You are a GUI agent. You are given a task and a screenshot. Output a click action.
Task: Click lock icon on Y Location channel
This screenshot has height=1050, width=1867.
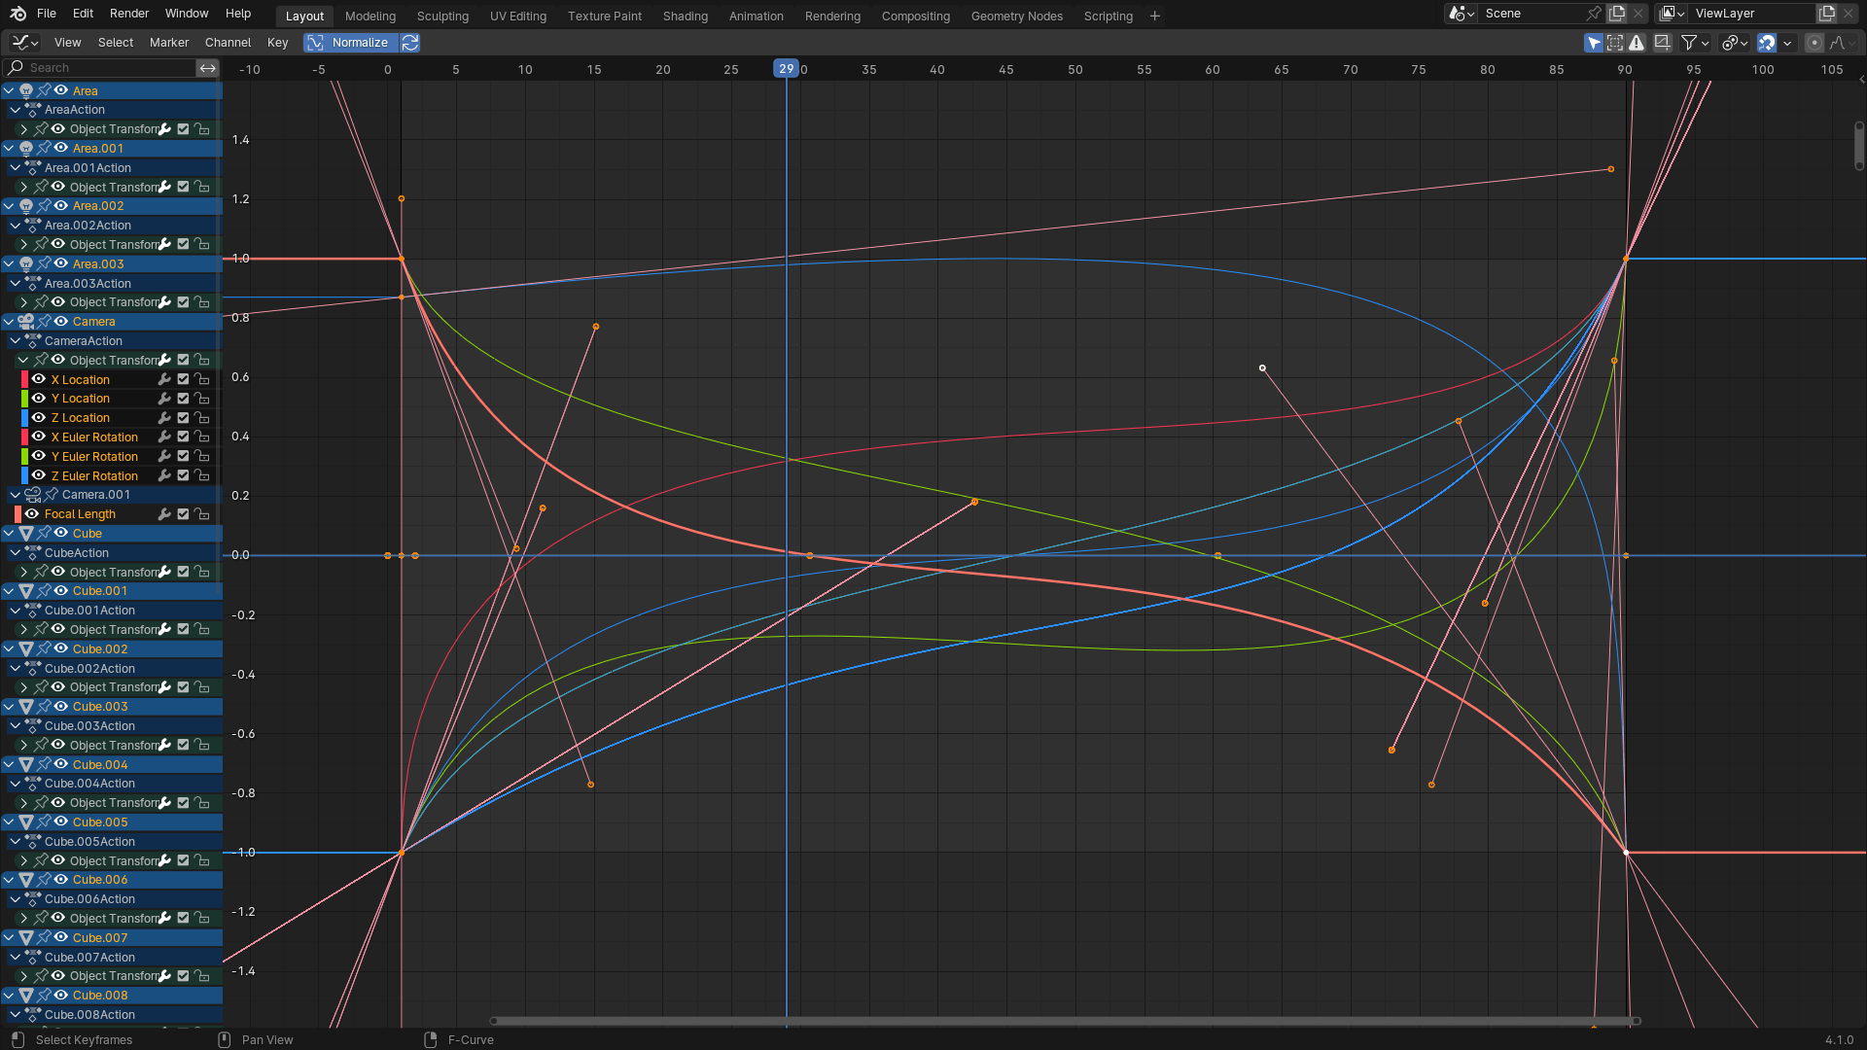point(202,399)
